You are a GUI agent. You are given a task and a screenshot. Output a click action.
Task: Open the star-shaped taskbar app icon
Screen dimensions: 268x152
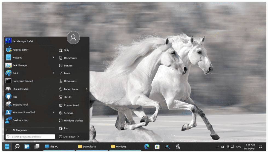point(167,147)
